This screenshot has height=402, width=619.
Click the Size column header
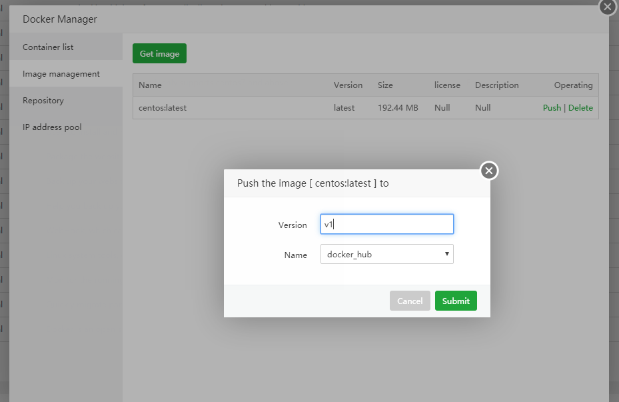click(x=385, y=85)
